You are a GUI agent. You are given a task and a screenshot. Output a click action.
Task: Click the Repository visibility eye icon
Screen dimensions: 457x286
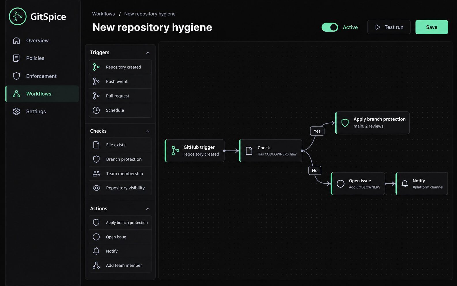[x=96, y=188]
